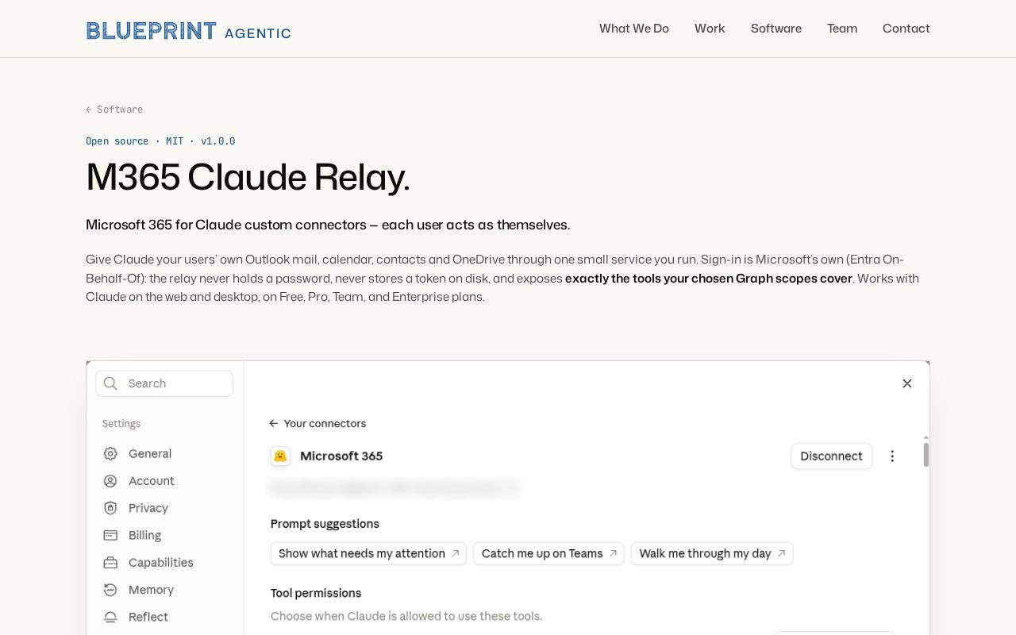
Task: Open the What We Do page
Action: point(634,29)
